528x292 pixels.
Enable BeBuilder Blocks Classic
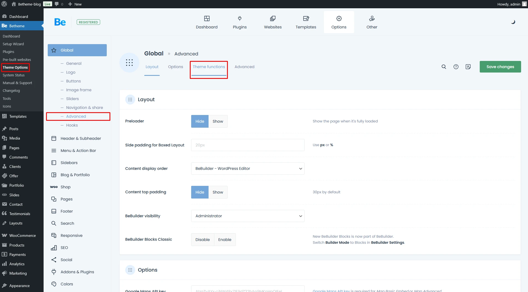(225, 239)
